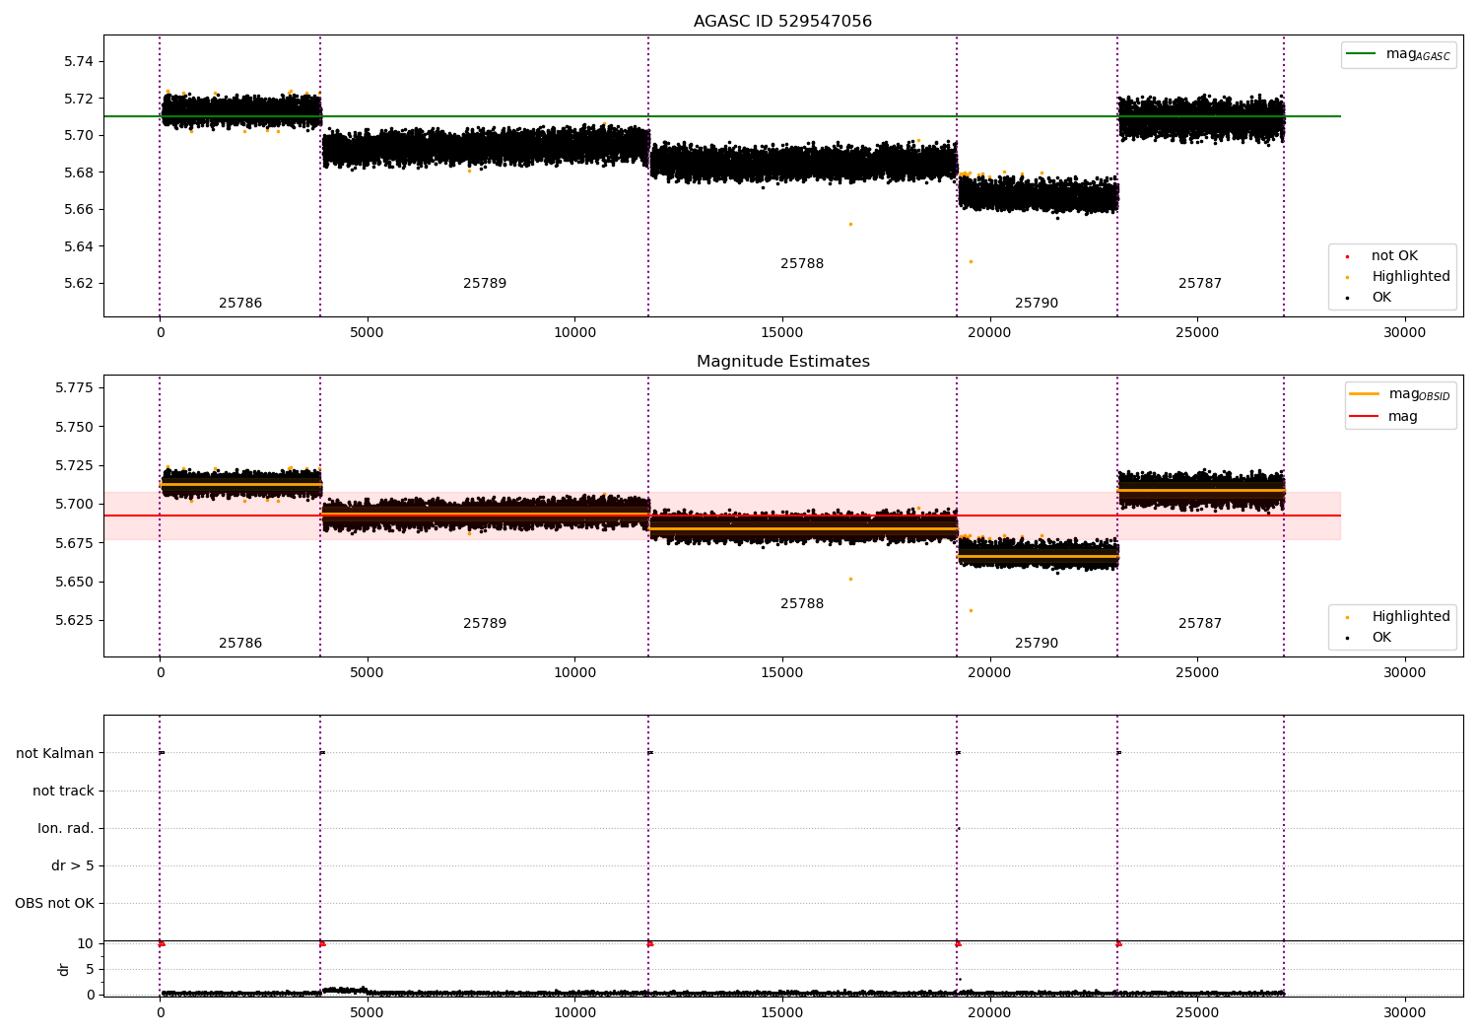Click y-axis tick 5.725 in middle plot

(x=74, y=465)
